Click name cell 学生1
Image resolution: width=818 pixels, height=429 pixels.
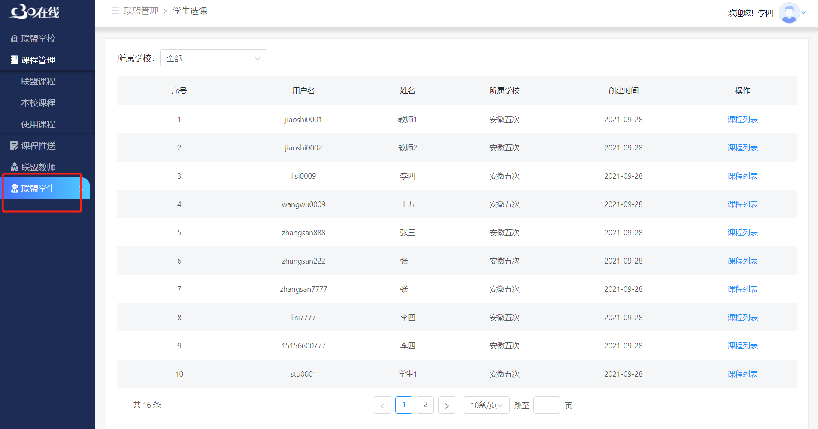coord(408,374)
